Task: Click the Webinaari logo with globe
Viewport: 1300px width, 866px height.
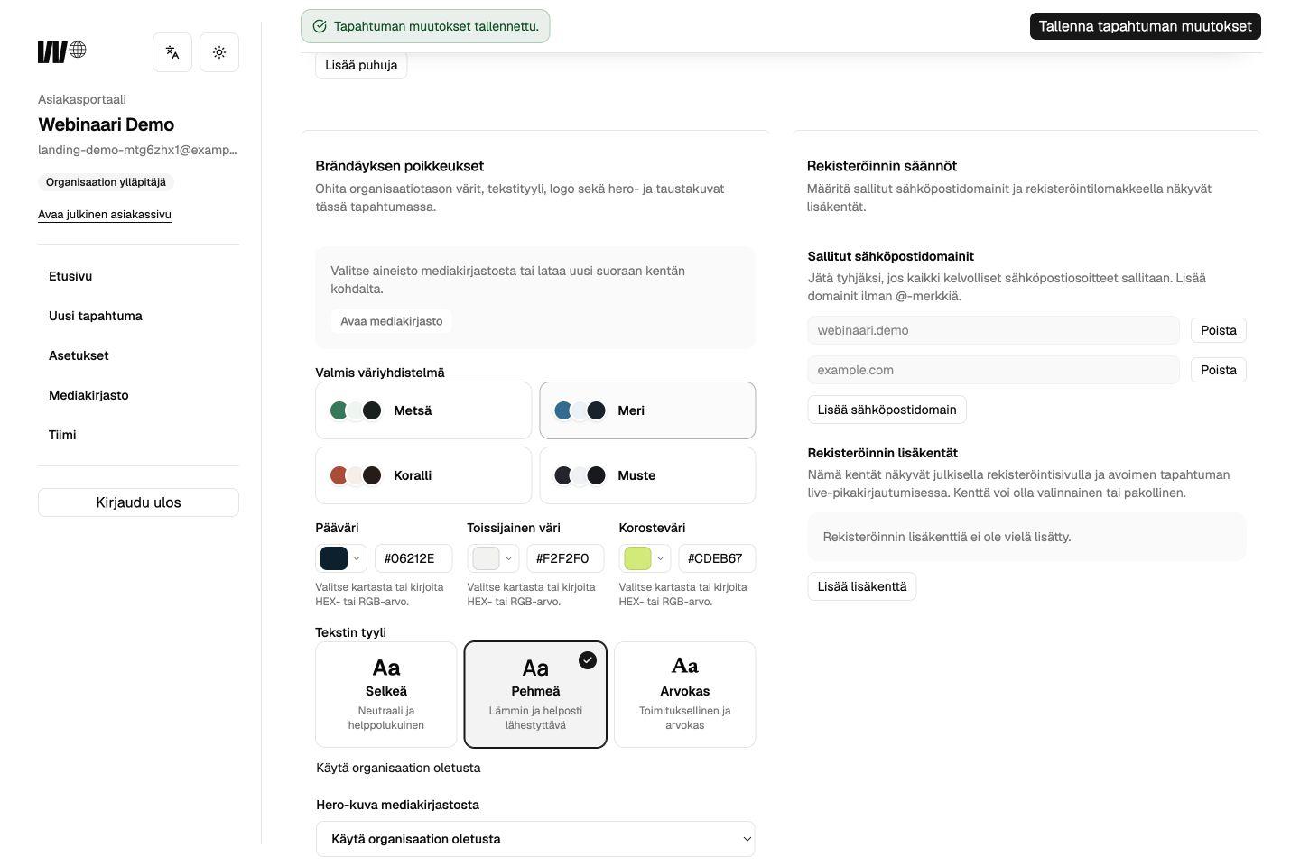Action: pyautogui.click(x=61, y=51)
